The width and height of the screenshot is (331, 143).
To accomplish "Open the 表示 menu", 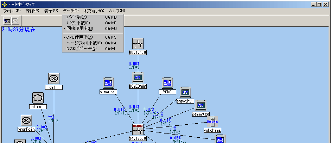I will [51, 11].
